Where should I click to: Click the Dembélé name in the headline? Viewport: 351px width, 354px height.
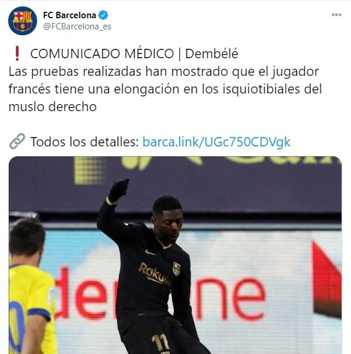point(212,54)
